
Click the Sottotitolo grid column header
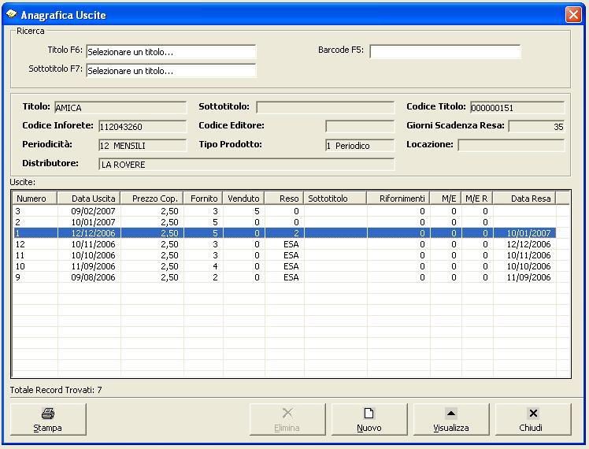click(335, 198)
